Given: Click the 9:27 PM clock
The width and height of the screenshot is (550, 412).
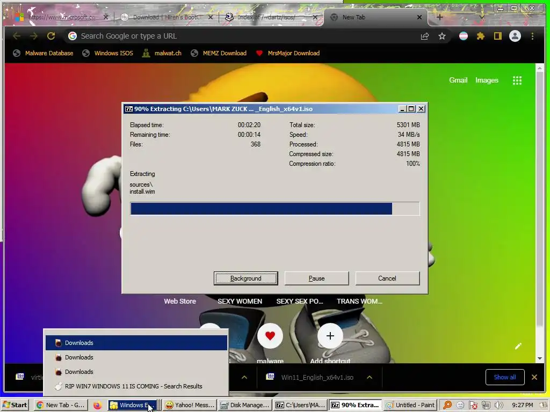Looking at the screenshot, I should (x=522, y=406).
